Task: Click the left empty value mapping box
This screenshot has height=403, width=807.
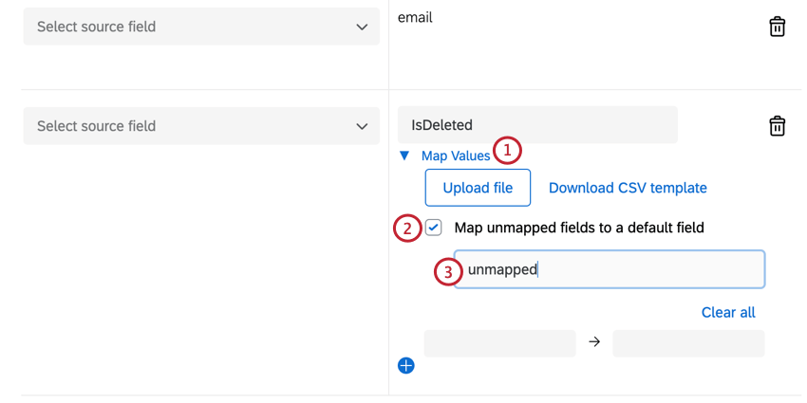Action: [x=499, y=343]
